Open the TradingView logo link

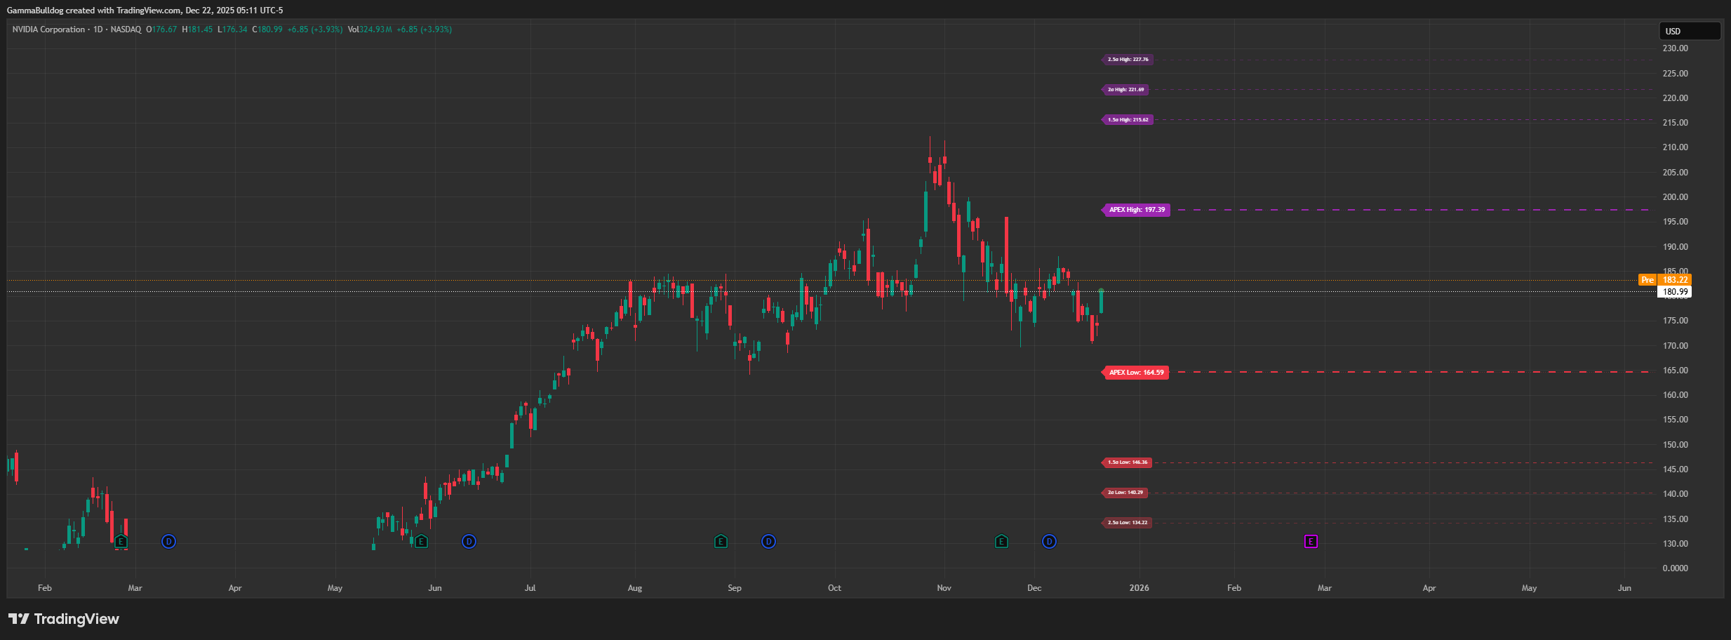coord(64,619)
